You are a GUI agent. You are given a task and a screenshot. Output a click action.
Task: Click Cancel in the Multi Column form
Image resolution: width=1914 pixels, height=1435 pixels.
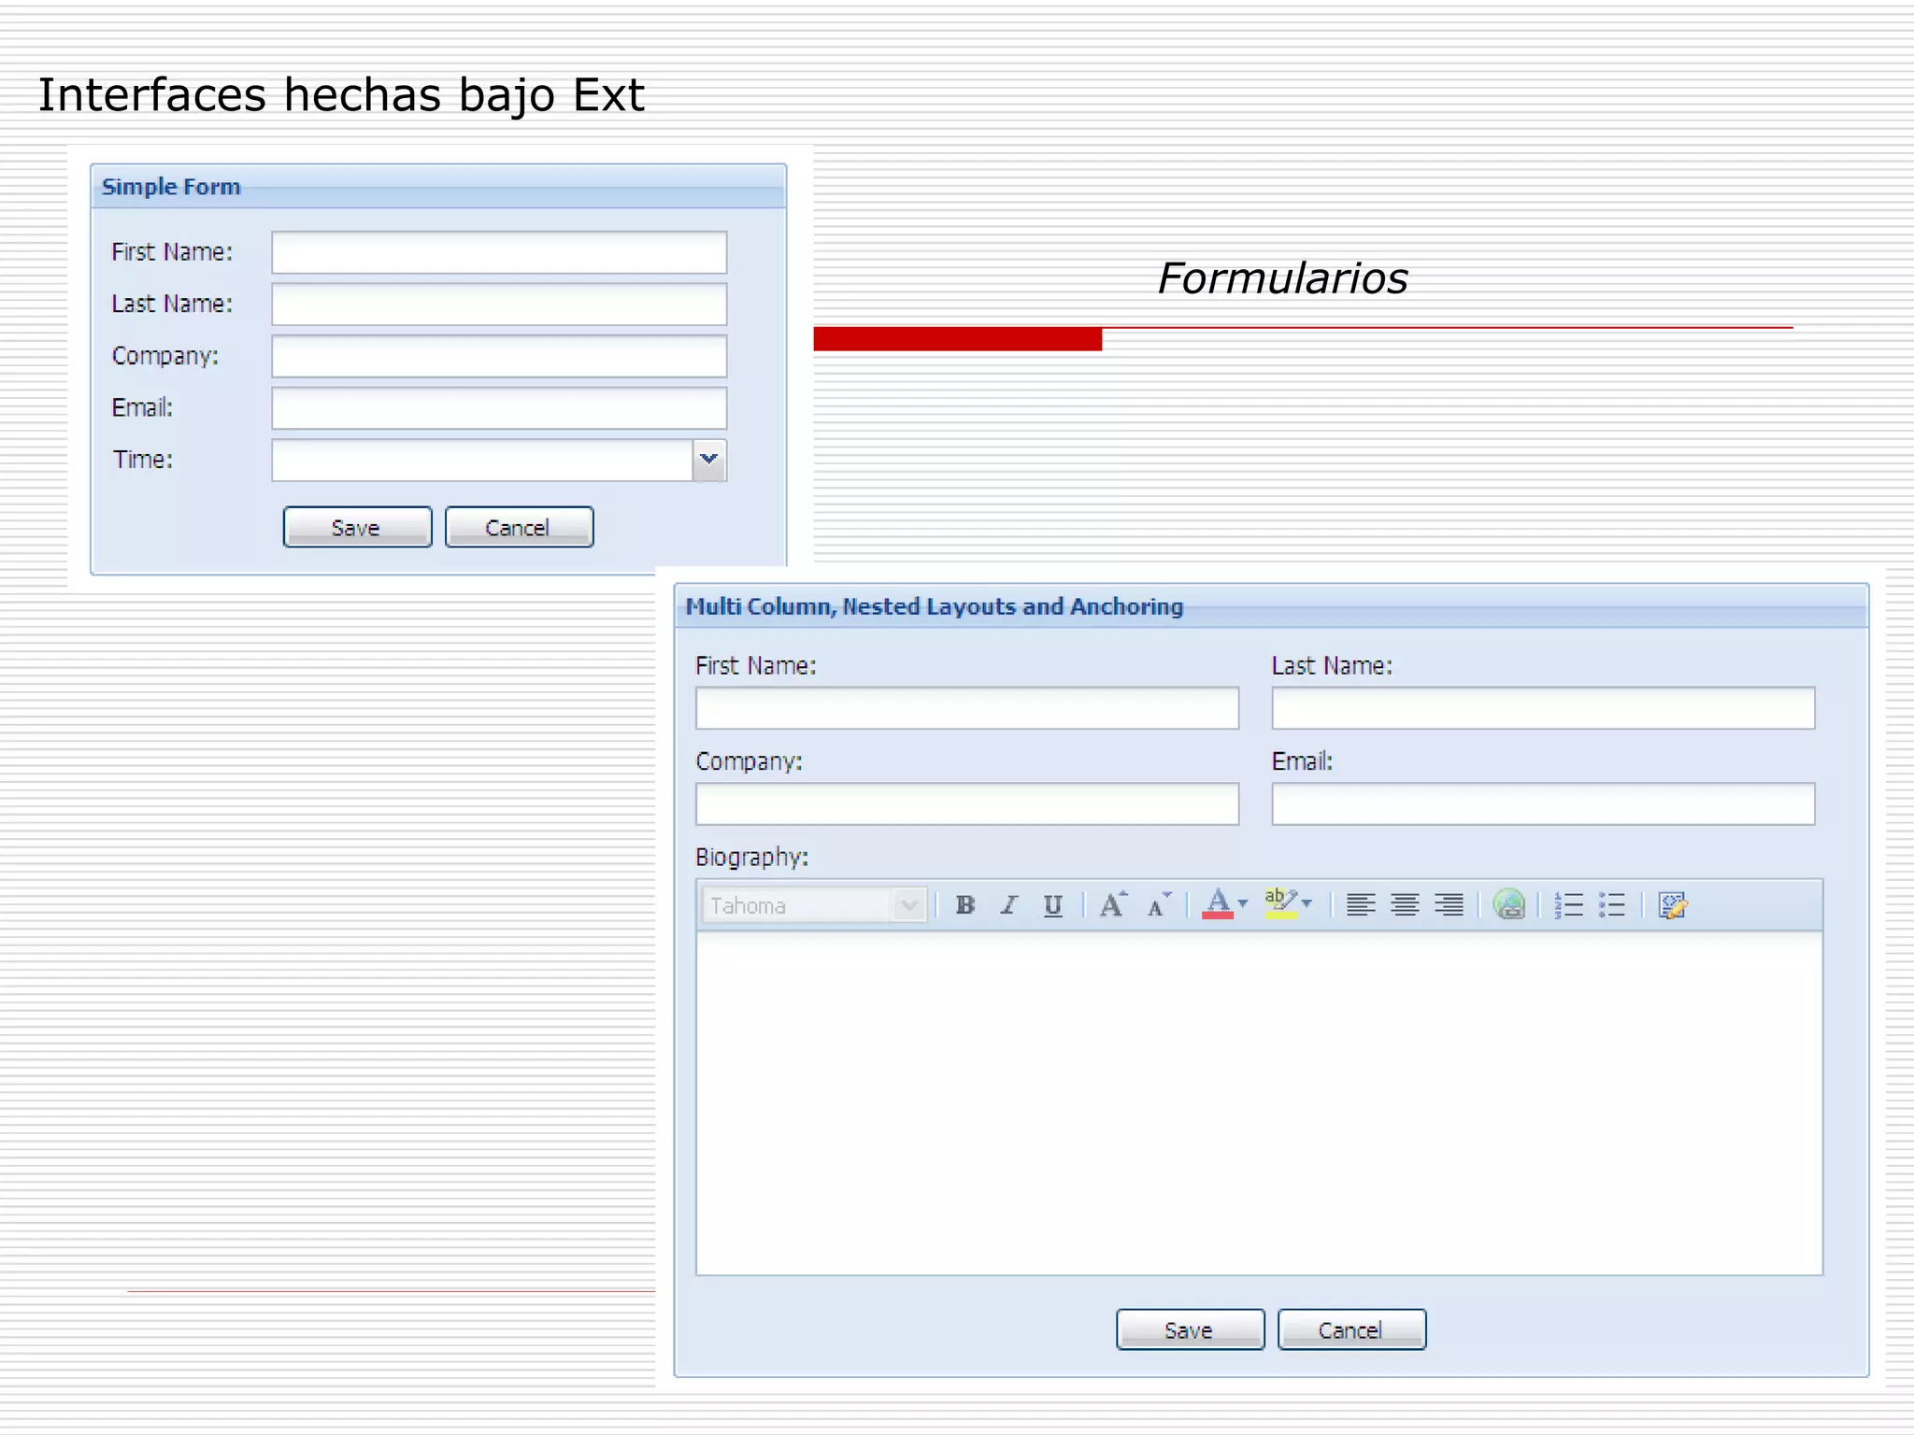tap(1351, 1329)
